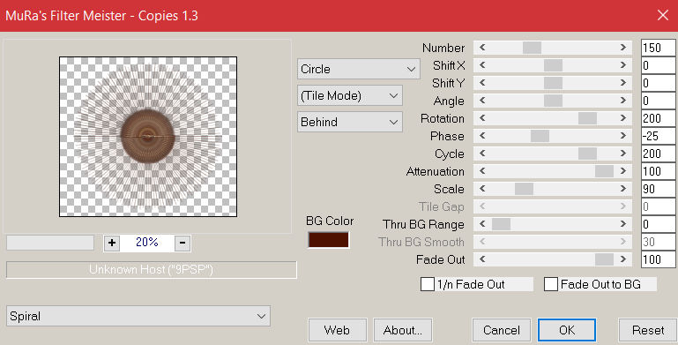Image resolution: width=678 pixels, height=345 pixels.
Task: Close the Copies 1.3 dialog window
Action: click(662, 16)
